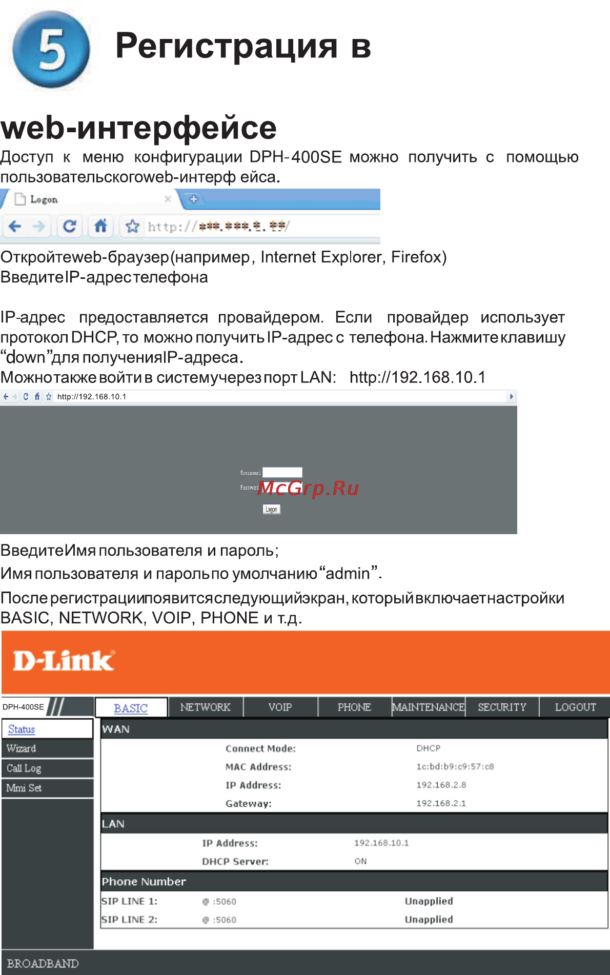This screenshot has width=610, height=975.
Task: Click the SIP LINE 1 label
Action: 129,901
